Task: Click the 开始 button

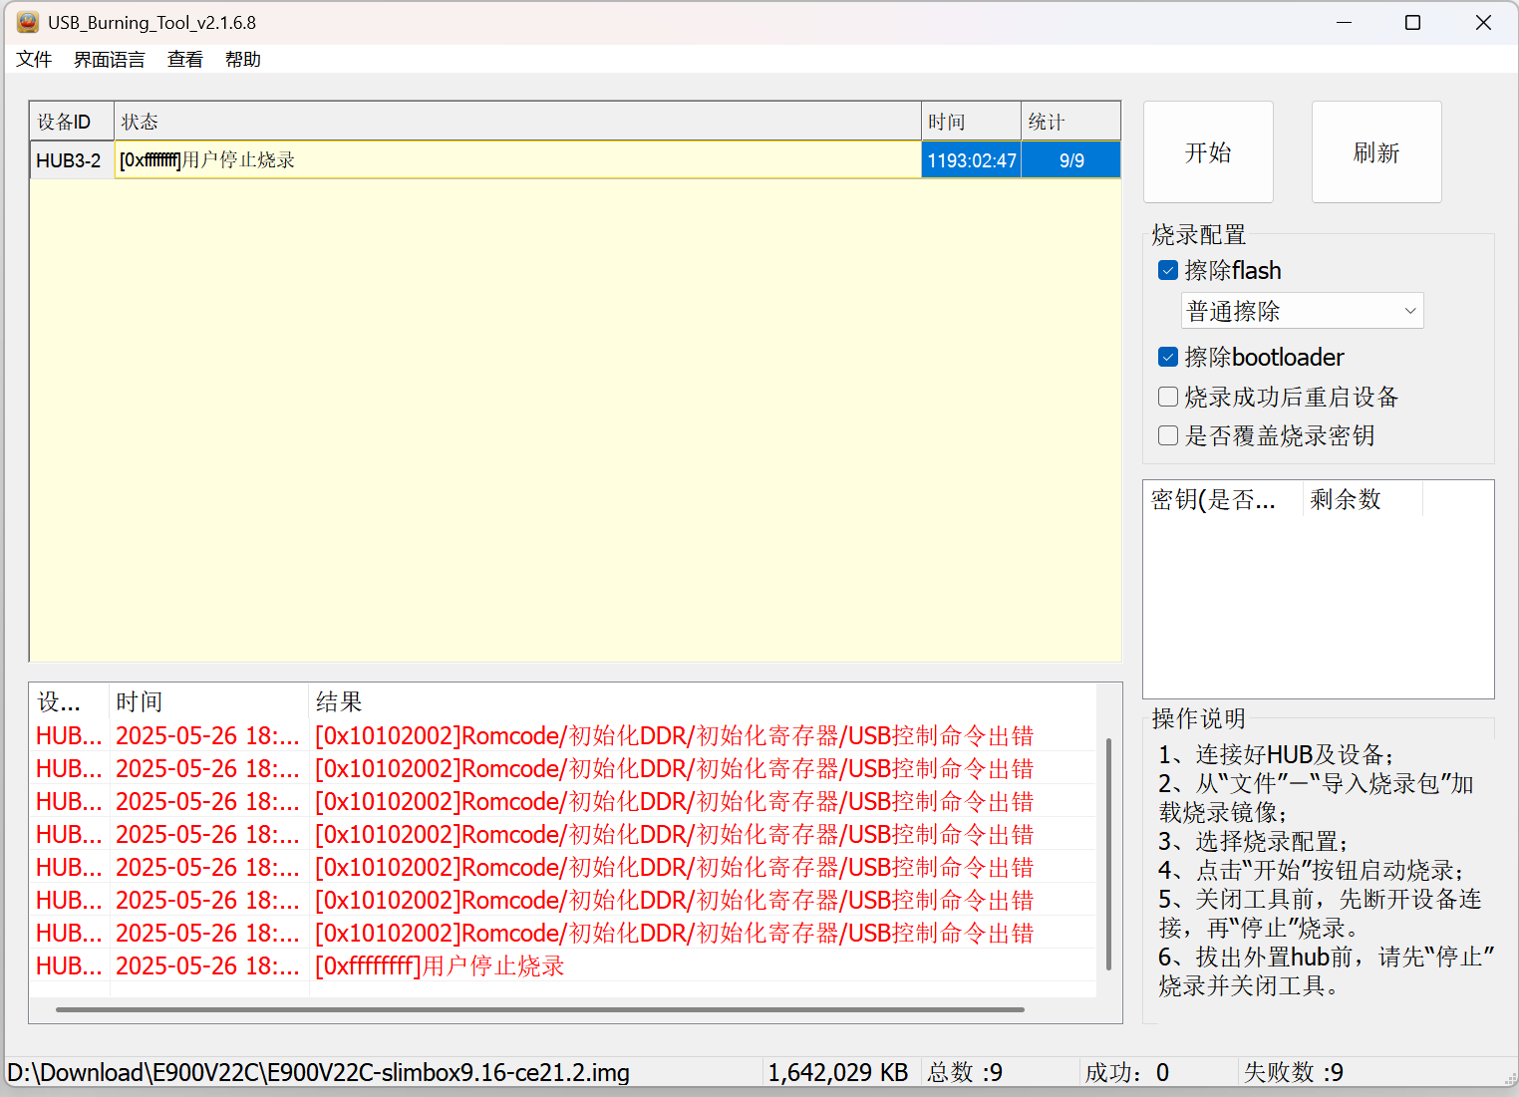Action: tap(1208, 152)
